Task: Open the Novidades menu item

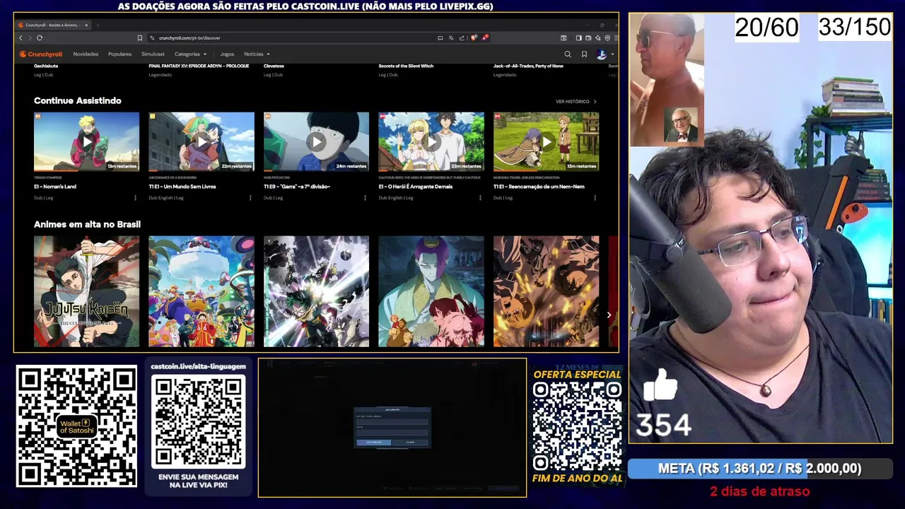Action: coord(86,54)
